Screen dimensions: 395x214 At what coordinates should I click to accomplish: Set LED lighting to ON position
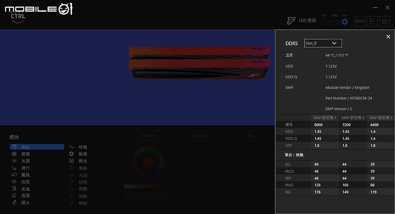(345, 22)
